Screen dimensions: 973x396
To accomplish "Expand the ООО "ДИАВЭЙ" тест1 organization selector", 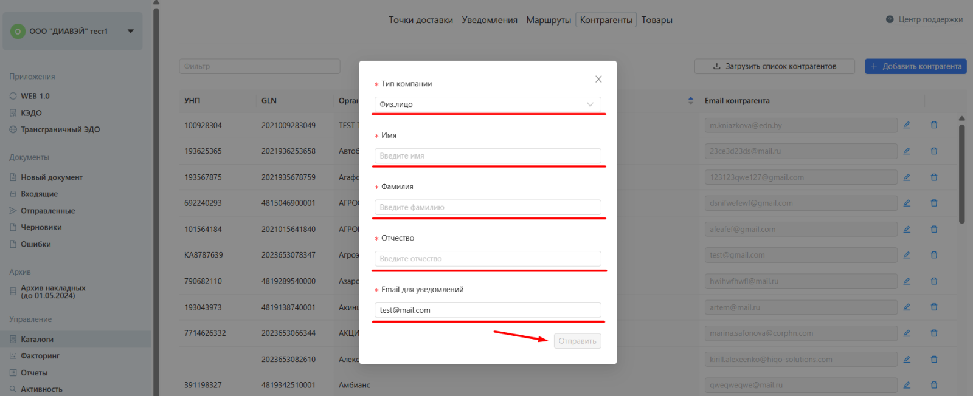I will click(x=130, y=31).
